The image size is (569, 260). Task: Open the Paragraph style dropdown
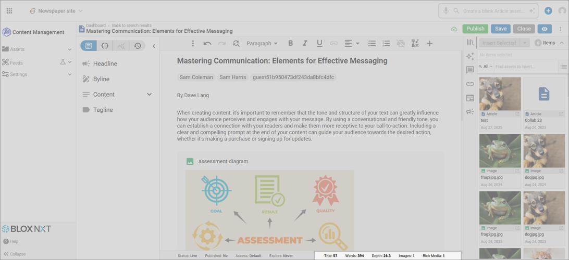(262, 44)
